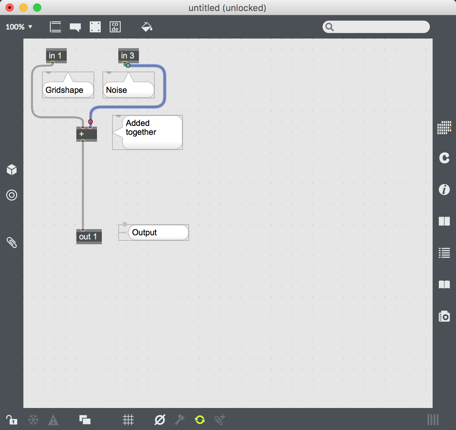
Task: Open the console list icon in right sidebar
Action: tap(444, 253)
